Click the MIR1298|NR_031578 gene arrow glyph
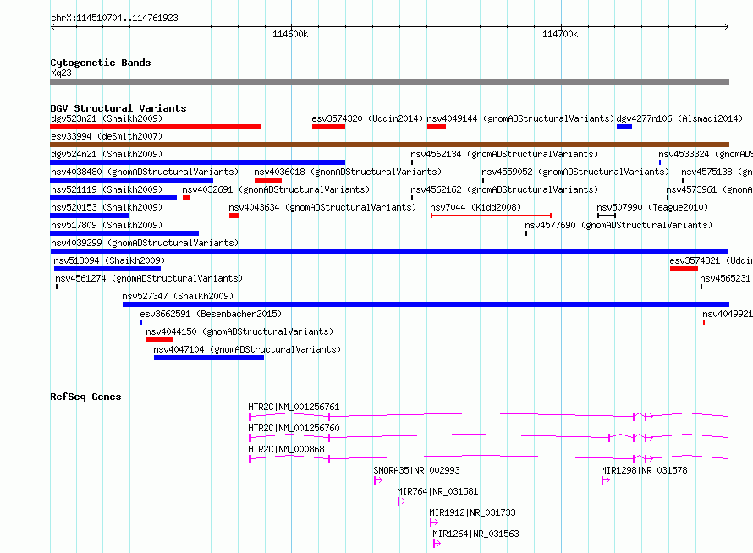Screen dimensions: 753x553 [606, 480]
